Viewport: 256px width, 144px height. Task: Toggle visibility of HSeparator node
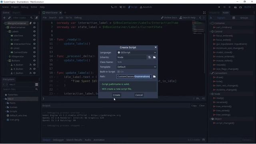(x=34, y=56)
